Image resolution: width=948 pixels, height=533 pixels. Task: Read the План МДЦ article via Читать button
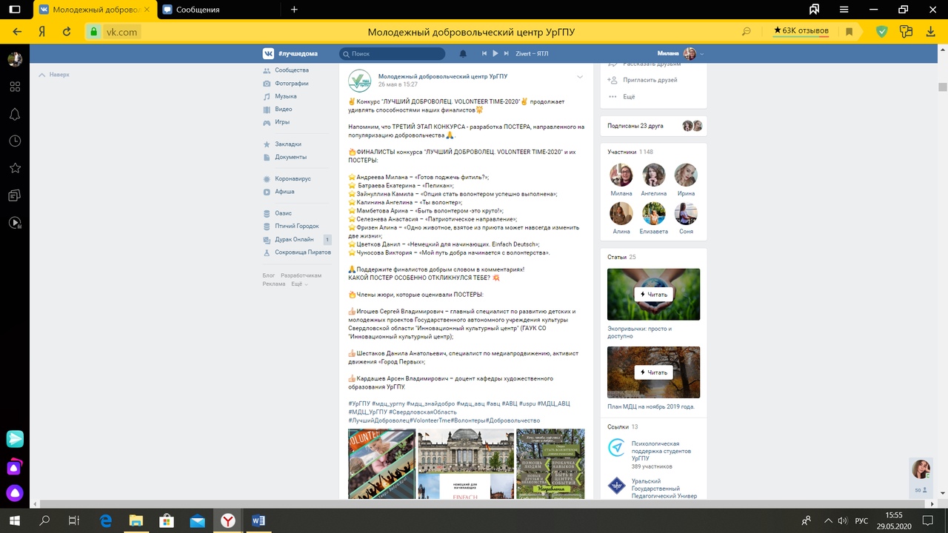[x=653, y=372]
